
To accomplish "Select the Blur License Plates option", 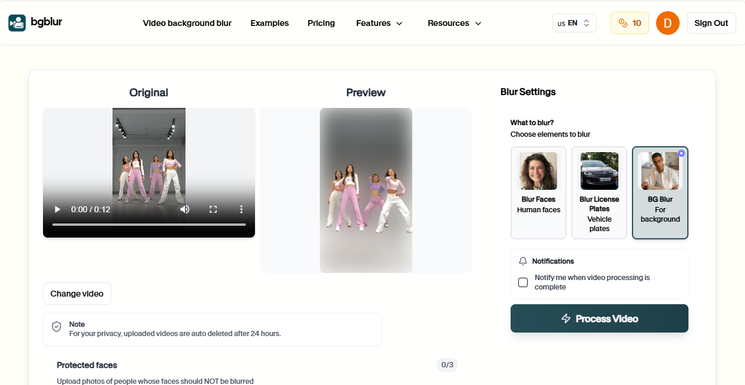I will tap(599, 193).
